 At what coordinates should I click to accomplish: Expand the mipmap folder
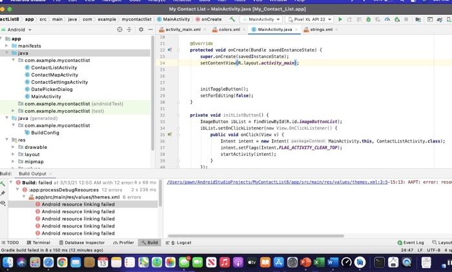pos(13,161)
